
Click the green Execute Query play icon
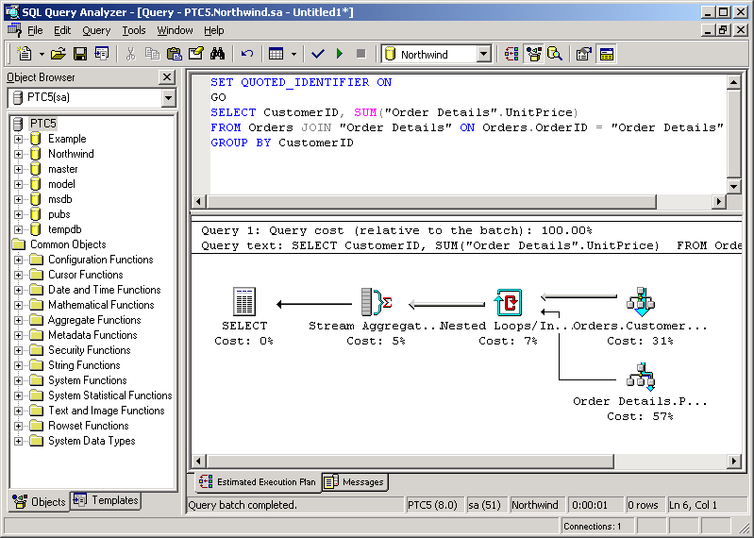point(340,54)
